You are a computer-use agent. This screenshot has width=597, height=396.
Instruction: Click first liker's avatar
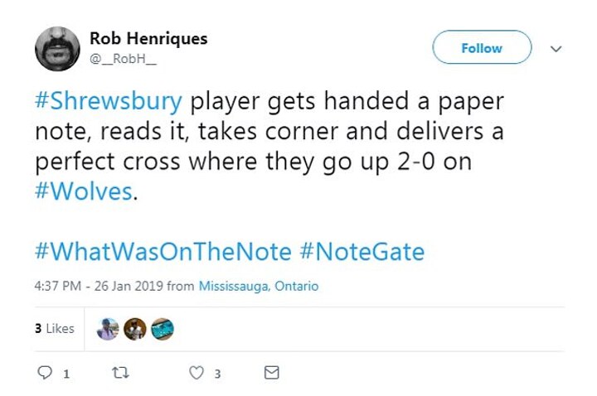click(x=108, y=329)
